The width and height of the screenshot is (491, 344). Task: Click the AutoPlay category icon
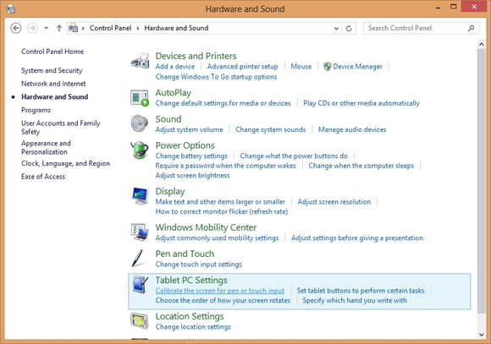140,98
